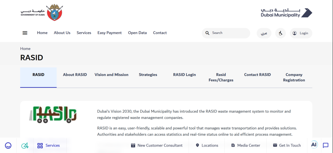The image size is (333, 153).
Task: Open Get In Touch
Action: coord(287,145)
